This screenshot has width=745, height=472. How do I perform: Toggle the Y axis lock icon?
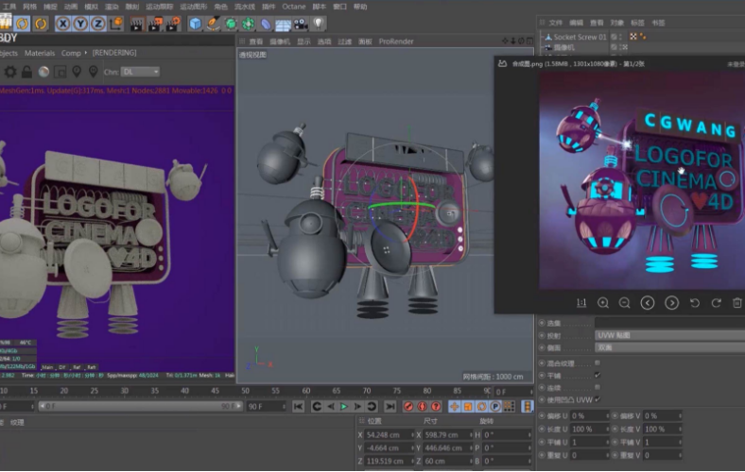pos(80,24)
